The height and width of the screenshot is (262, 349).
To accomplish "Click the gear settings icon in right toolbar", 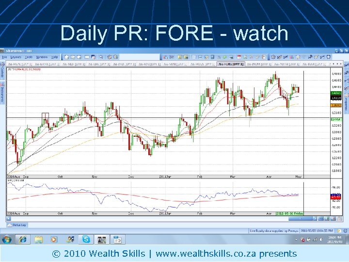I will coord(273,57).
